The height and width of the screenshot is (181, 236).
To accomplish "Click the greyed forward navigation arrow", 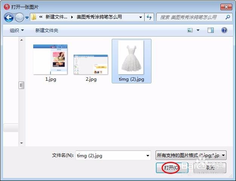I will click(x=19, y=17).
